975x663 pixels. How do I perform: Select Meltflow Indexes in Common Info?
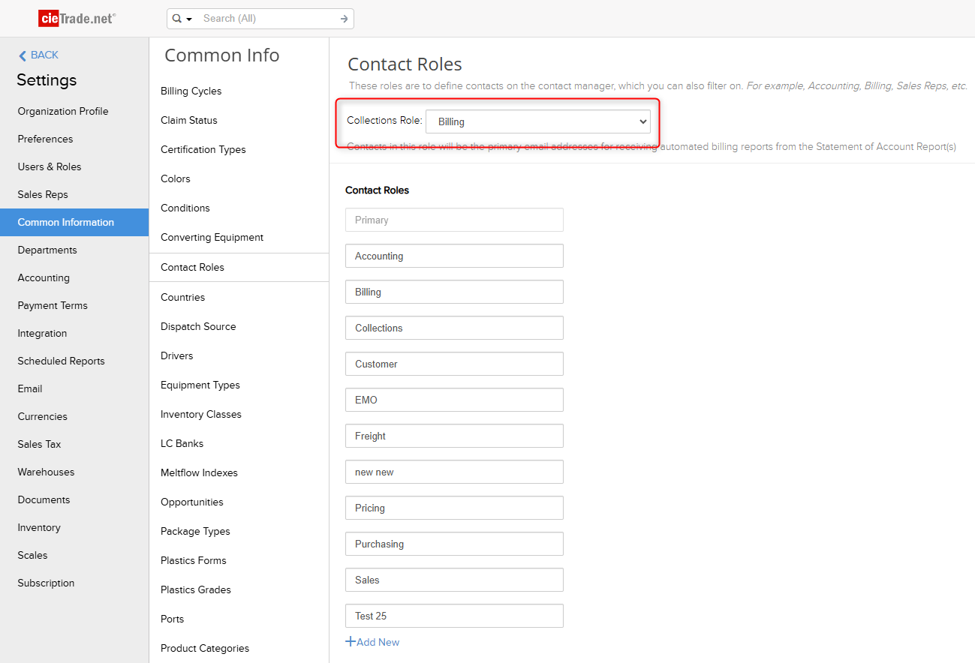click(199, 472)
